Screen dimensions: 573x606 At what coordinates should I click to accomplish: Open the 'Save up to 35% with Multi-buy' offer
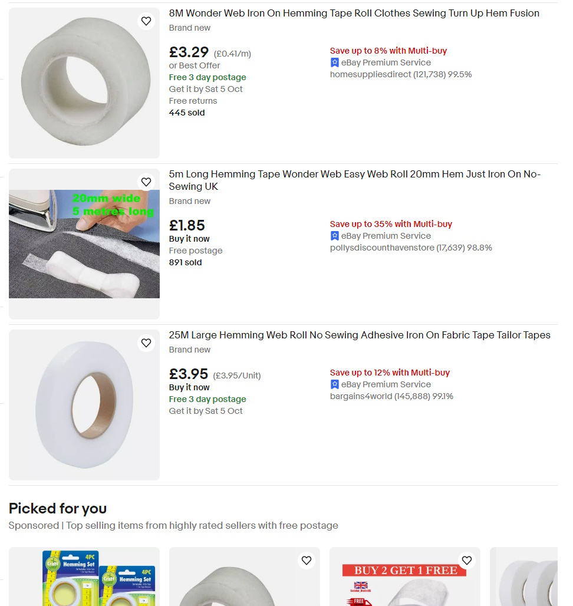pyautogui.click(x=391, y=224)
